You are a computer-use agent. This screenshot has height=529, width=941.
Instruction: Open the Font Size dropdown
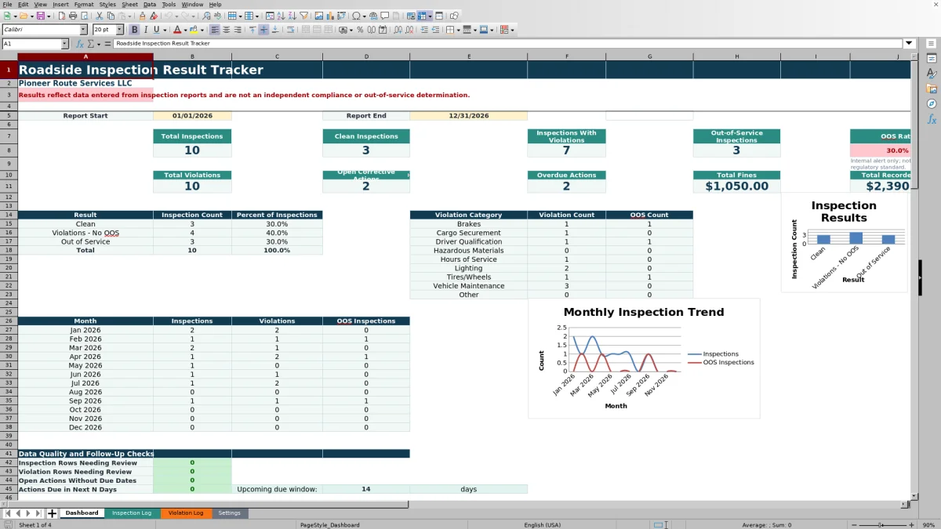pyautogui.click(x=120, y=30)
